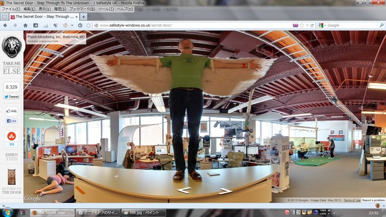Viewport: 386px width, 217px height.
Task: Open the ヘルプ(H) menu
Action: 125,9
